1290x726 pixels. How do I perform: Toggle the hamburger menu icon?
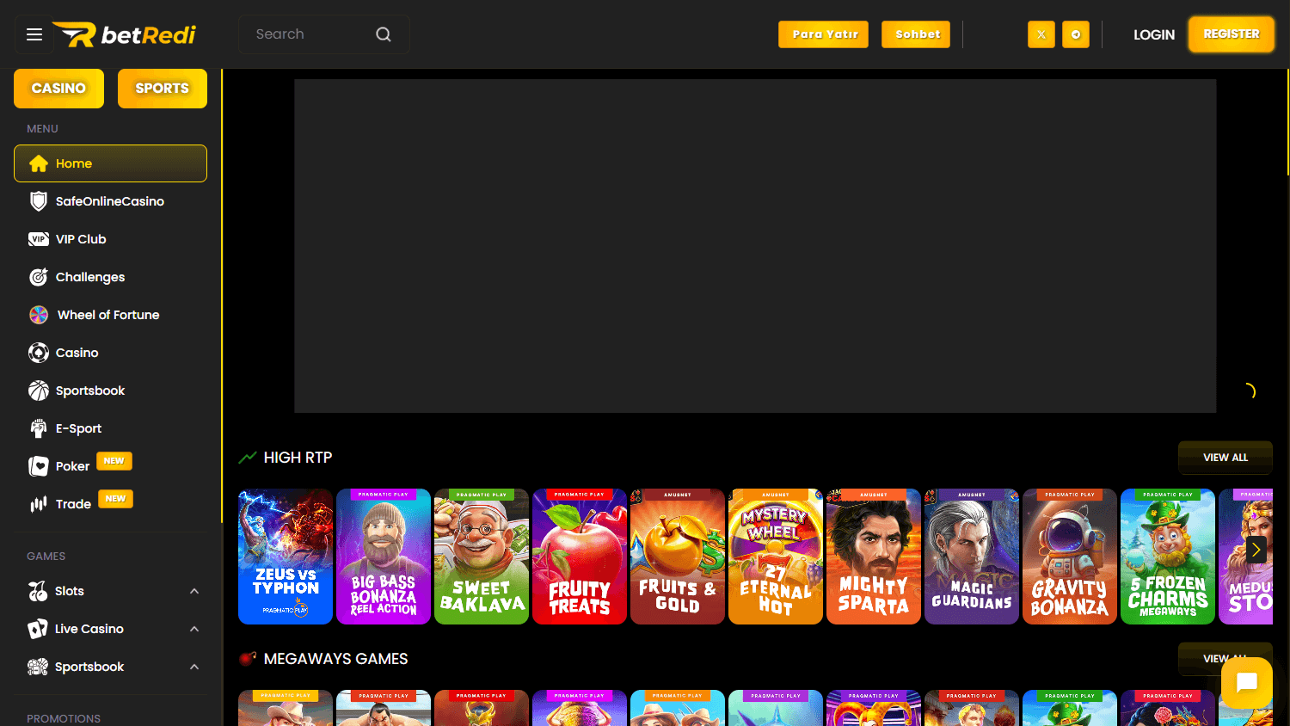(34, 34)
